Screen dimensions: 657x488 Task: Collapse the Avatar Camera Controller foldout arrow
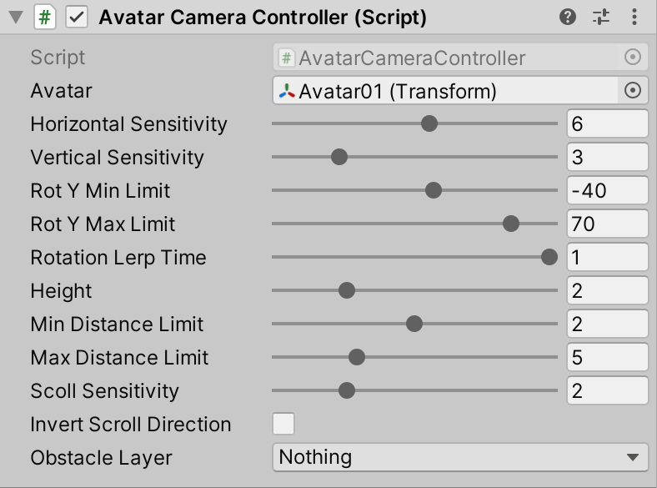point(15,18)
